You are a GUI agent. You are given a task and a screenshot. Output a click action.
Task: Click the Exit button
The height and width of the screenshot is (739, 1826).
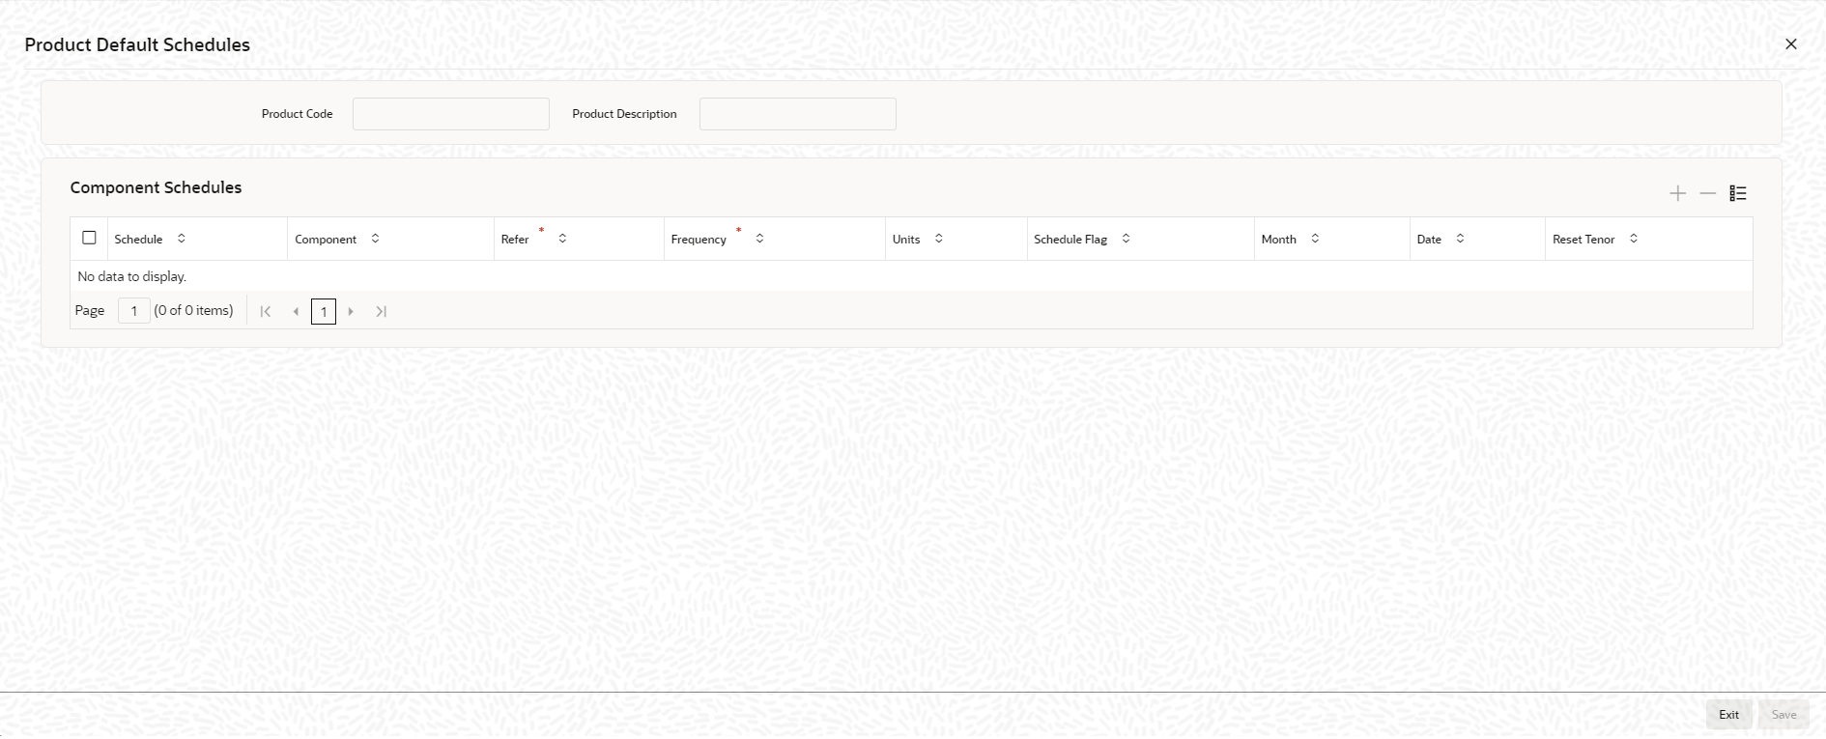coord(1729,715)
